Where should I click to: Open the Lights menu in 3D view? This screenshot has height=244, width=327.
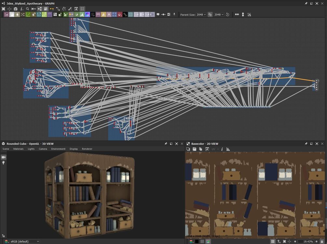click(x=31, y=149)
